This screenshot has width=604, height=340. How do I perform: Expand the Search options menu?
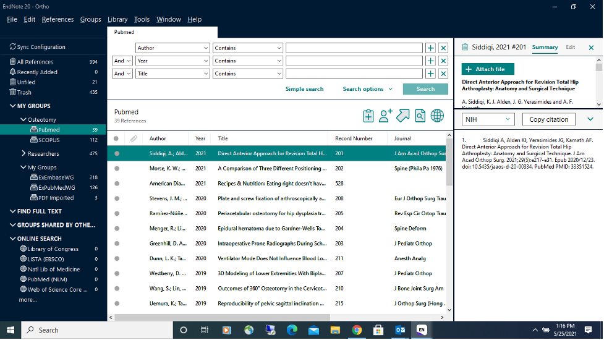pyautogui.click(x=367, y=89)
